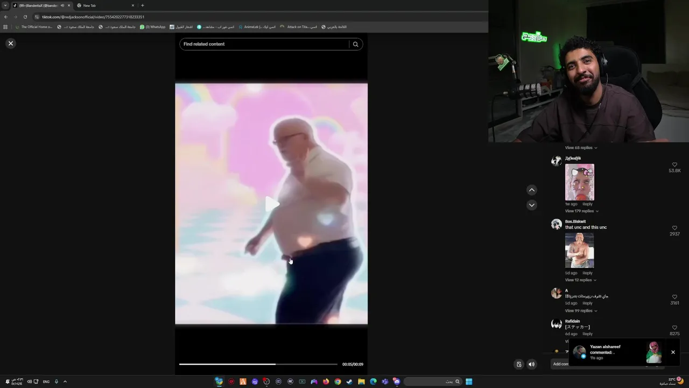This screenshot has height=388, width=689.
Task: Open Bos.Biskwit username link
Action: tap(575, 221)
